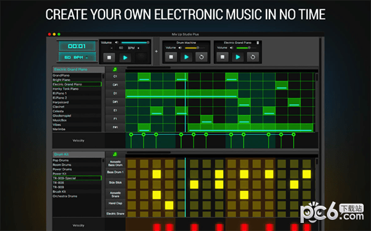Click the F1 piano key label

(115, 119)
